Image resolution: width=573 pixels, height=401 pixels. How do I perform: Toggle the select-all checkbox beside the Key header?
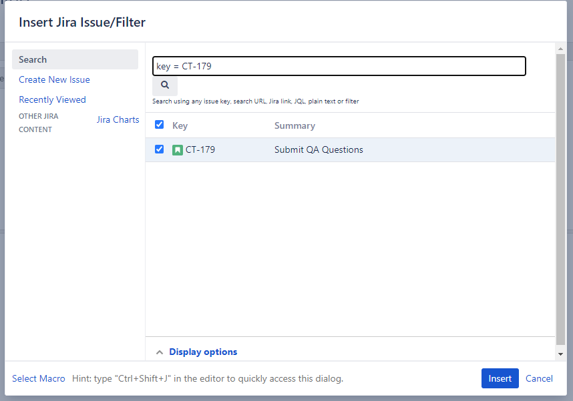click(x=160, y=125)
